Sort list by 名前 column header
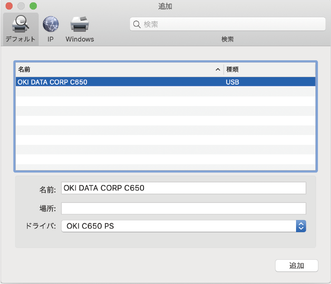Screen dimensions: 331x284 pos(119,69)
